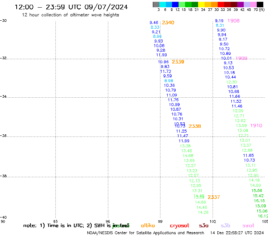Click longitude axis label 93
Image resolution: width=268 pixels, height=236 pixels.
pos(55,221)
